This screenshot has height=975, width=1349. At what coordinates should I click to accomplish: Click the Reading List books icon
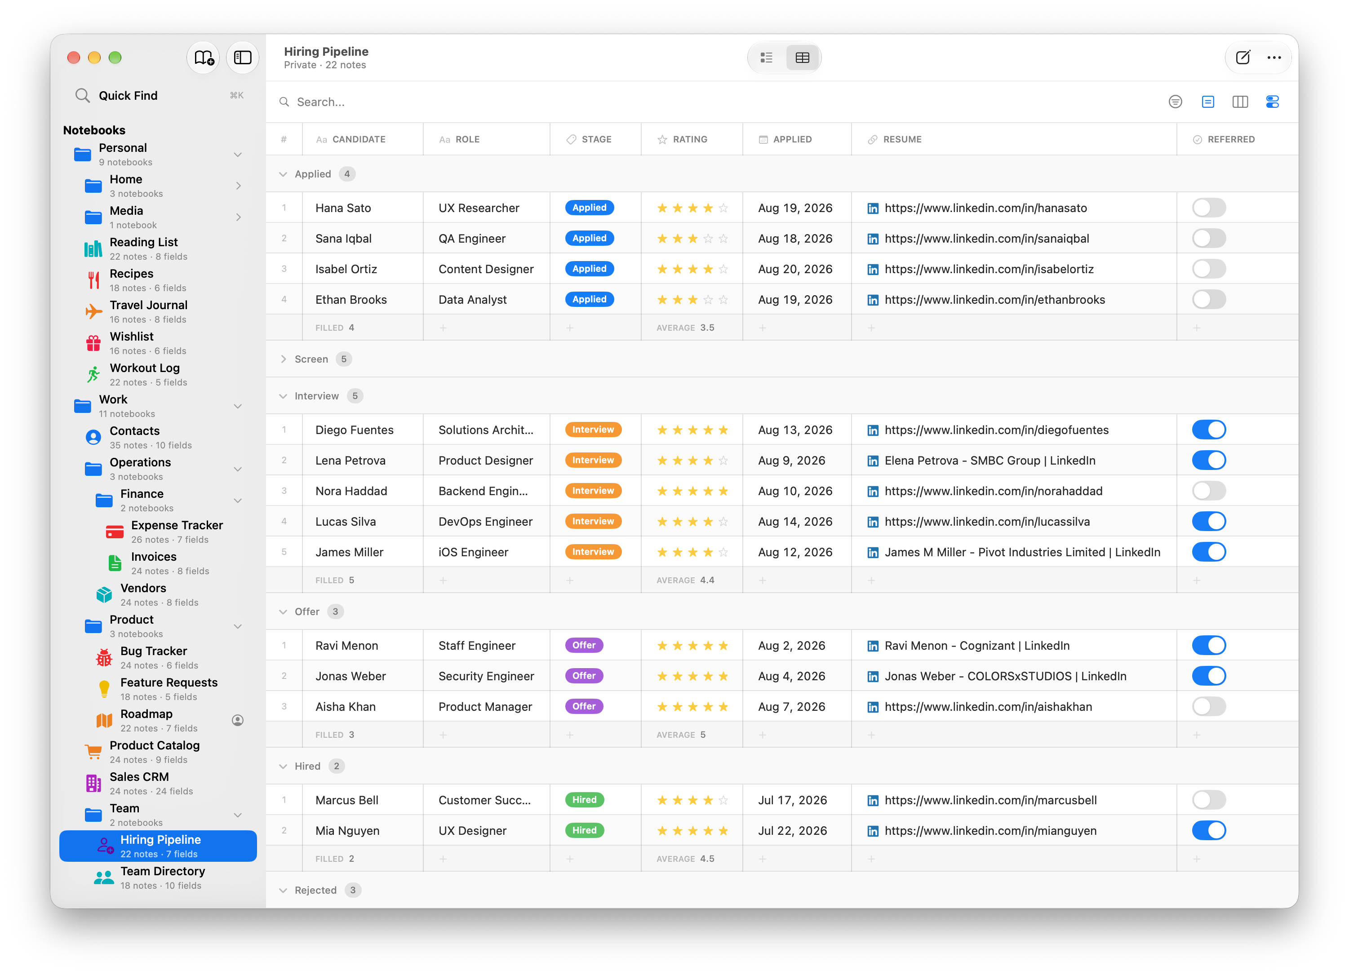93,248
